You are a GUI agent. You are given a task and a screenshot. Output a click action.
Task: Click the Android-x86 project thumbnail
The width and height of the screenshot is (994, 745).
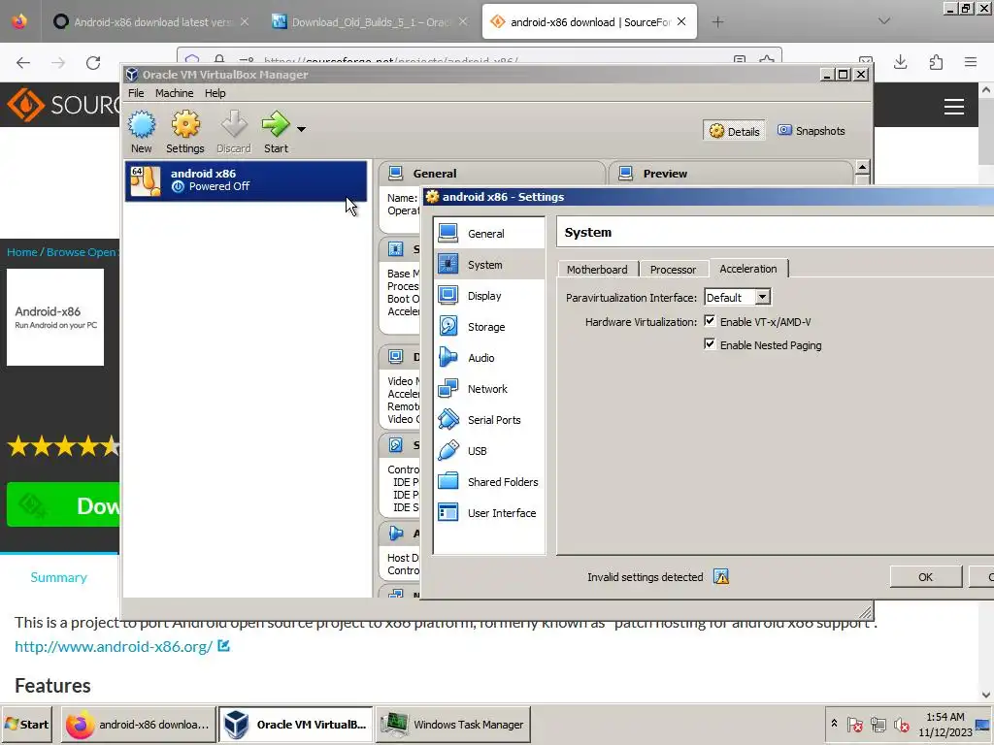55,317
